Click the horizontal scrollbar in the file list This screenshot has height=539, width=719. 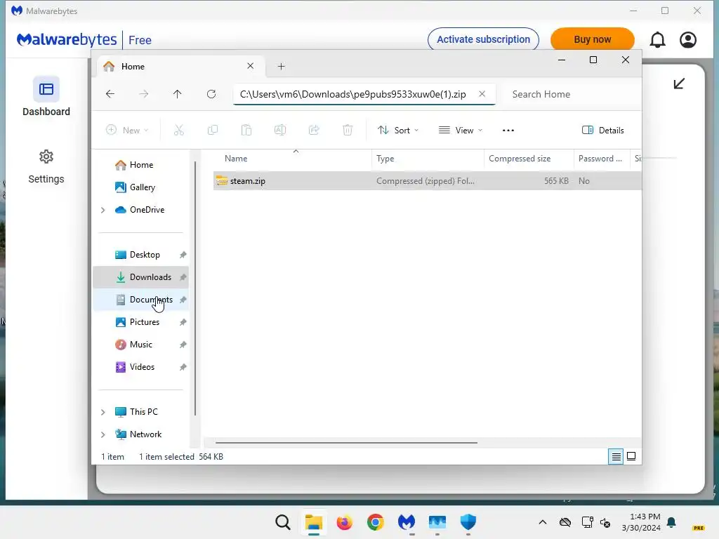(x=346, y=443)
